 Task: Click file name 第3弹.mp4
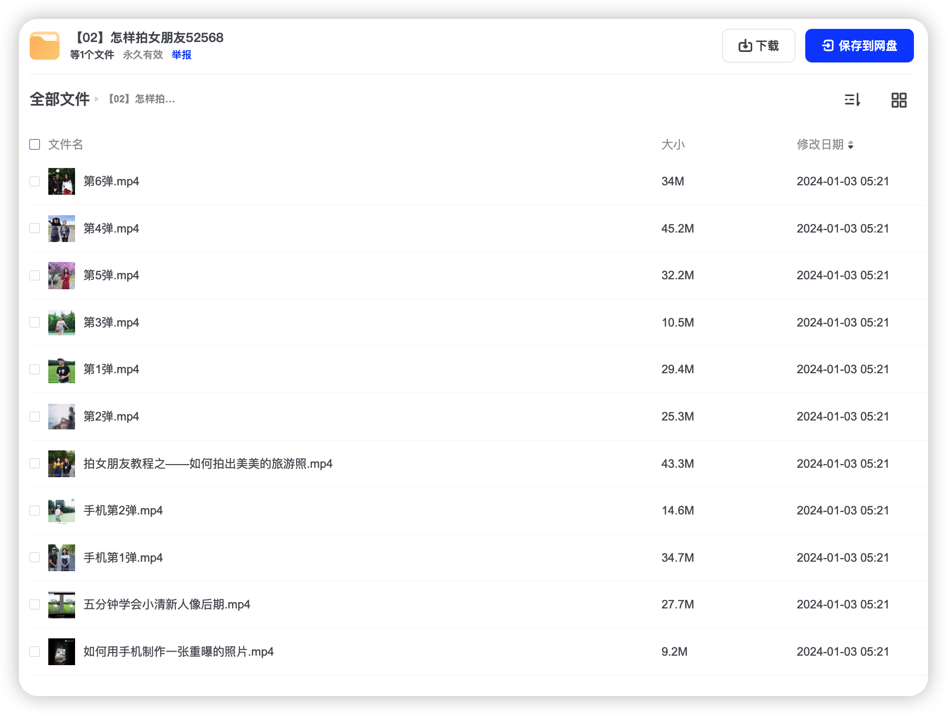coord(111,322)
